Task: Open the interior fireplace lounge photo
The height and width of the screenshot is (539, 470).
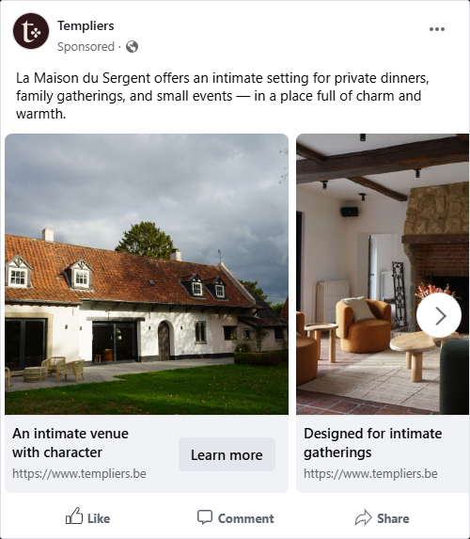Action: [383, 274]
